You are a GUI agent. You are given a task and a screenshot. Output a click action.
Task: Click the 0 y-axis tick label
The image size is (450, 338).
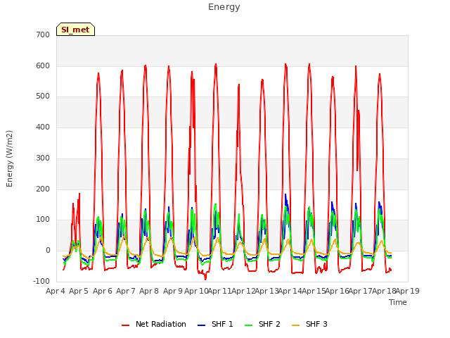48,251
